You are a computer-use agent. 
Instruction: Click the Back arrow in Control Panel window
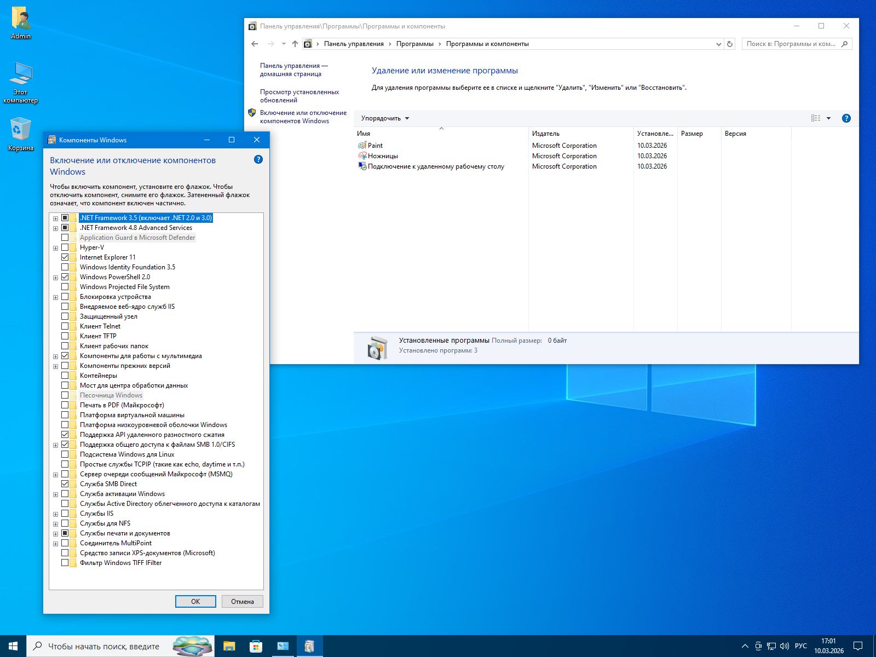pyautogui.click(x=255, y=44)
